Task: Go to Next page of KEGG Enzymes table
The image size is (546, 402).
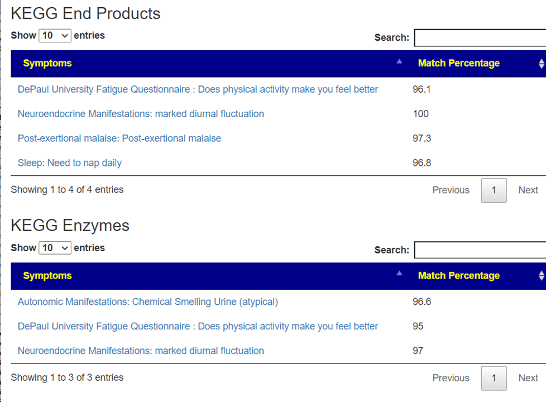Action: 528,378
